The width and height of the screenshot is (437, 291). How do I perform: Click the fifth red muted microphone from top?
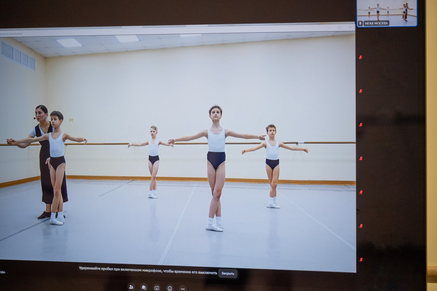[360, 192]
